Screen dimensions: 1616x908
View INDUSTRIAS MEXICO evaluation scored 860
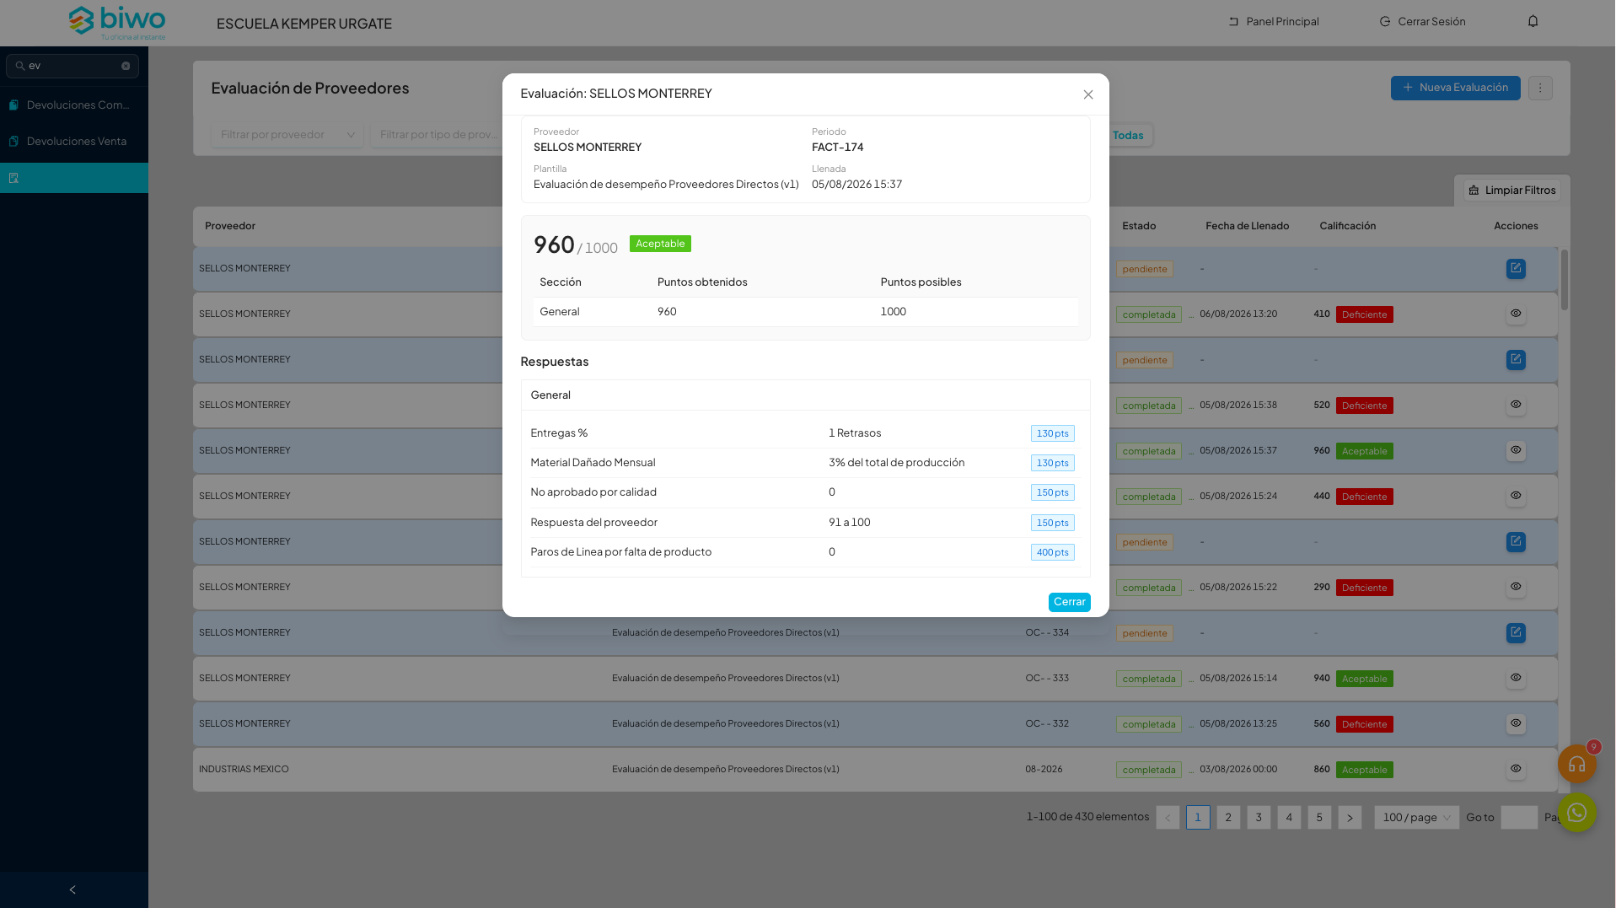(x=1516, y=769)
